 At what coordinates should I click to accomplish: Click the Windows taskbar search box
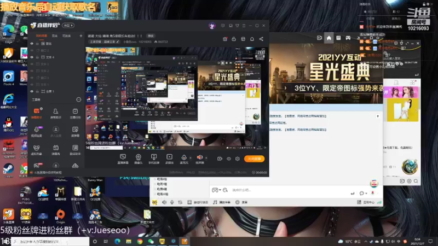(x=50, y=241)
